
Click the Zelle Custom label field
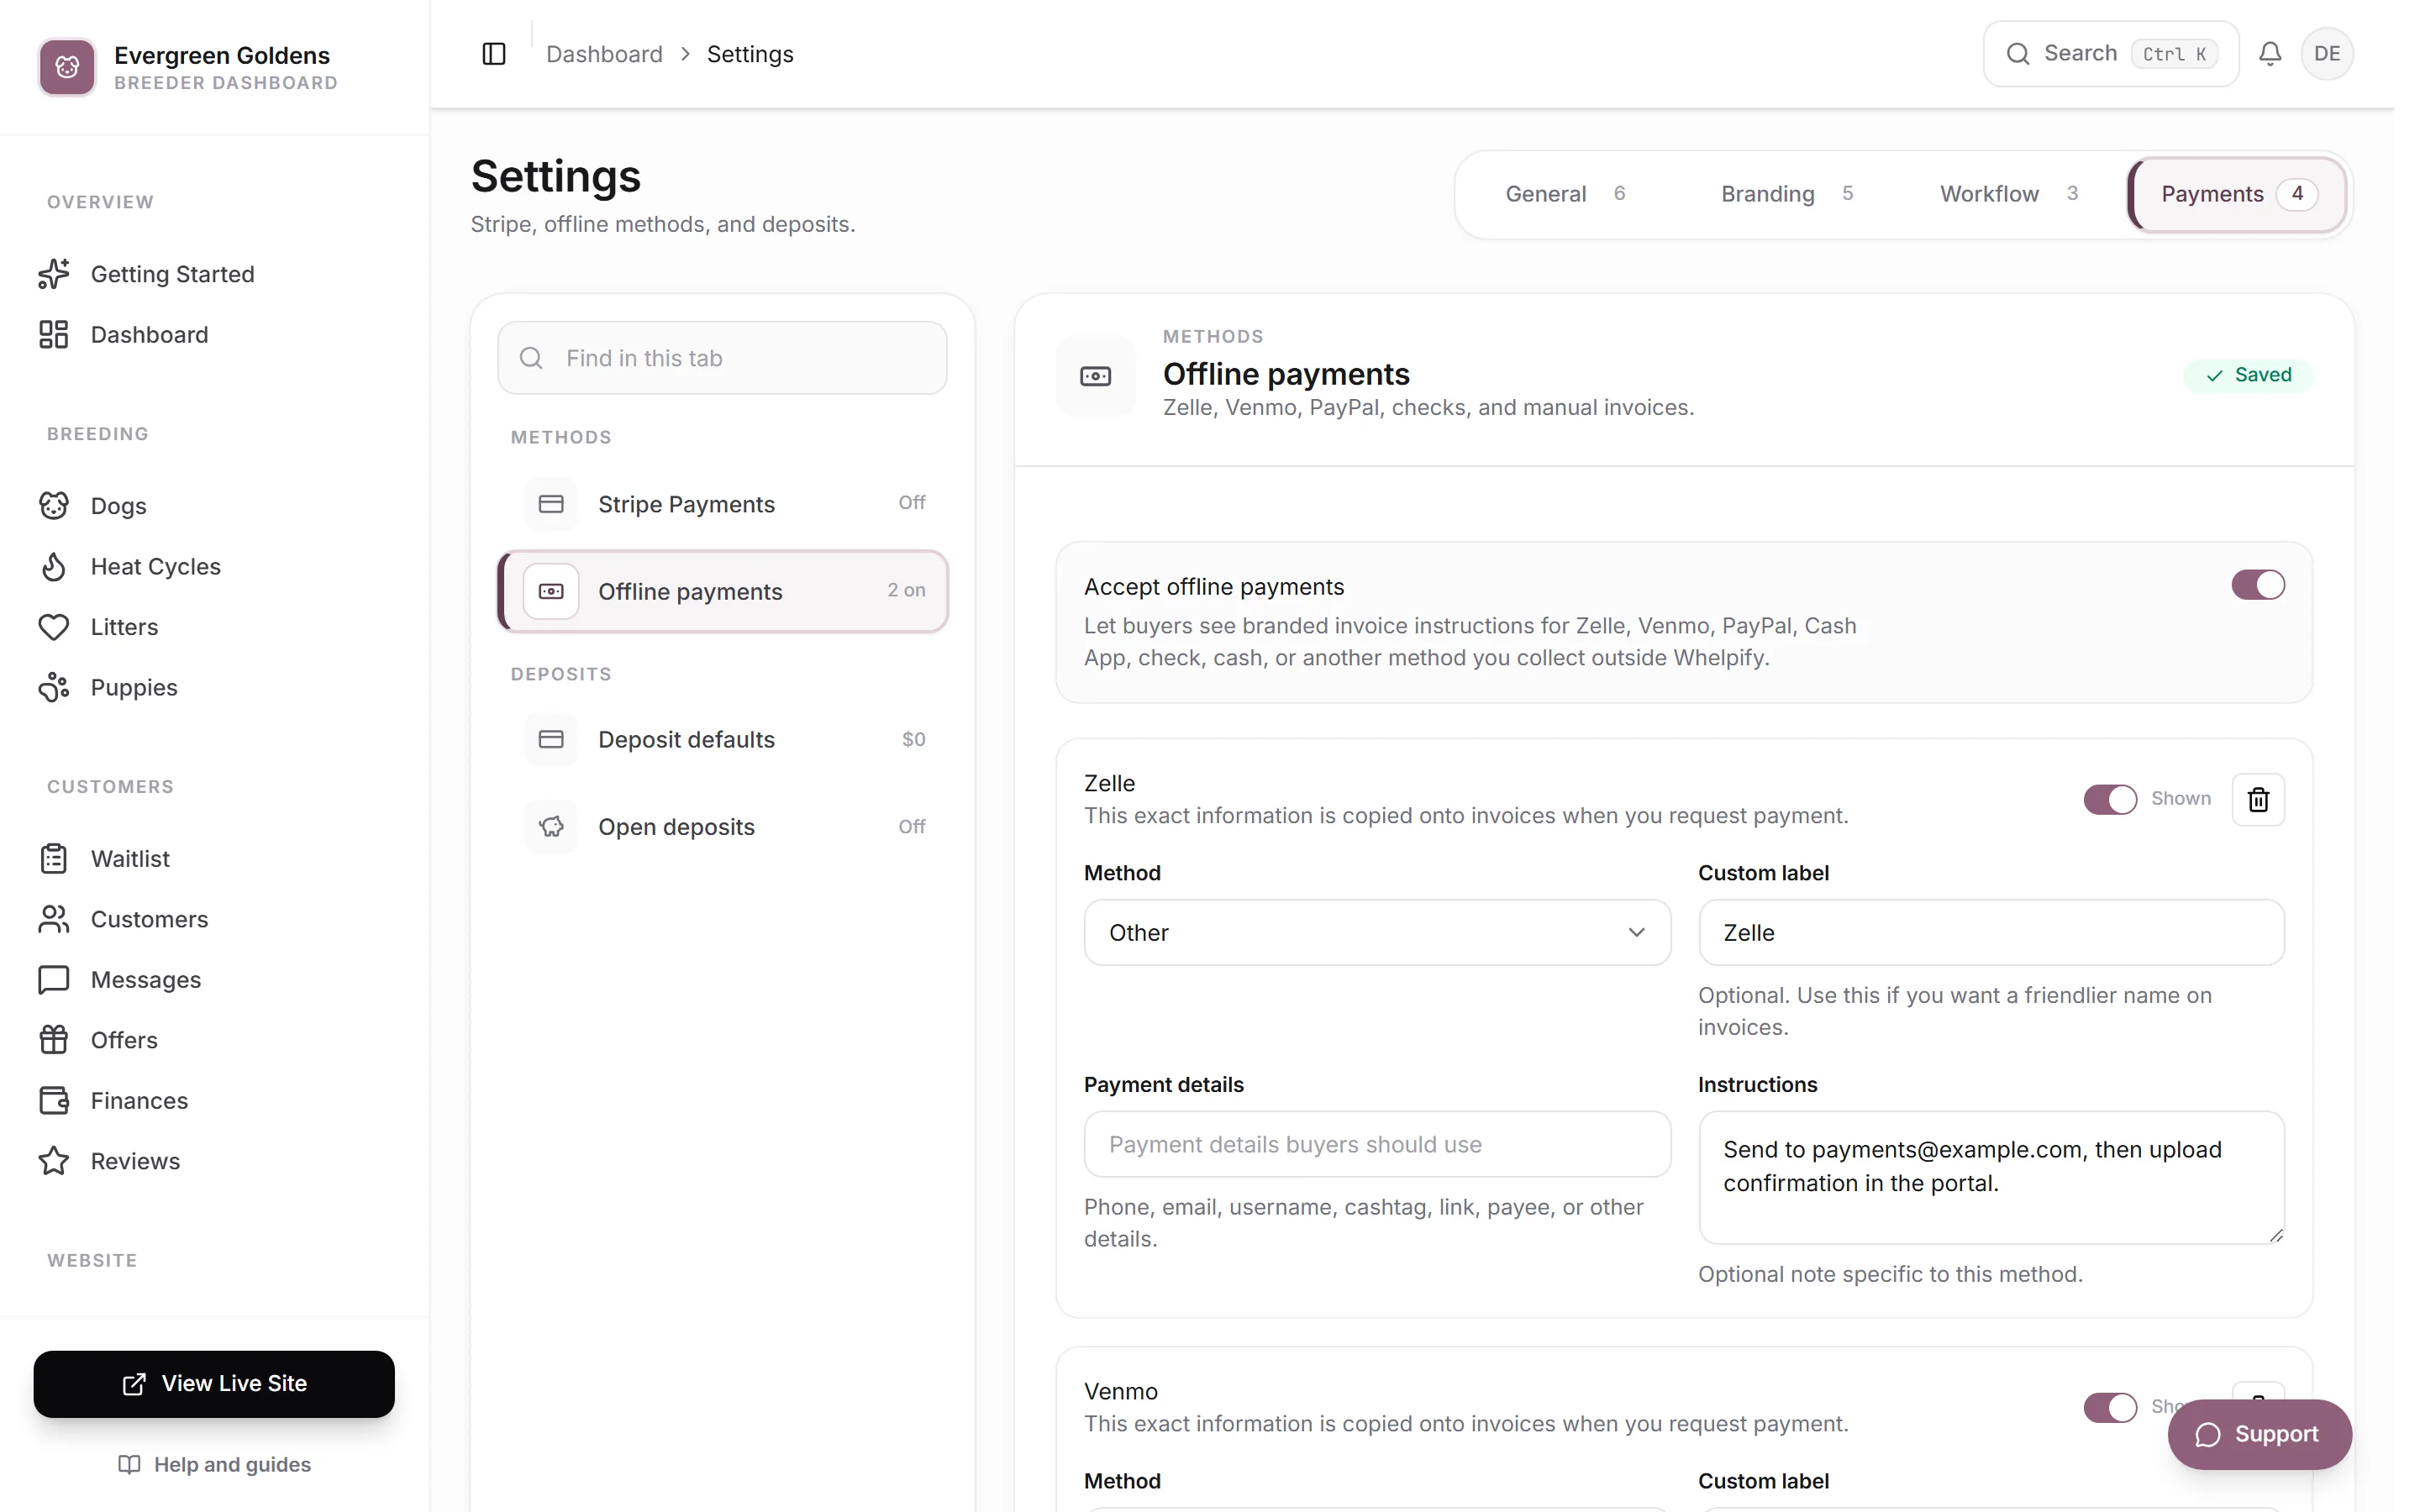pos(1991,932)
